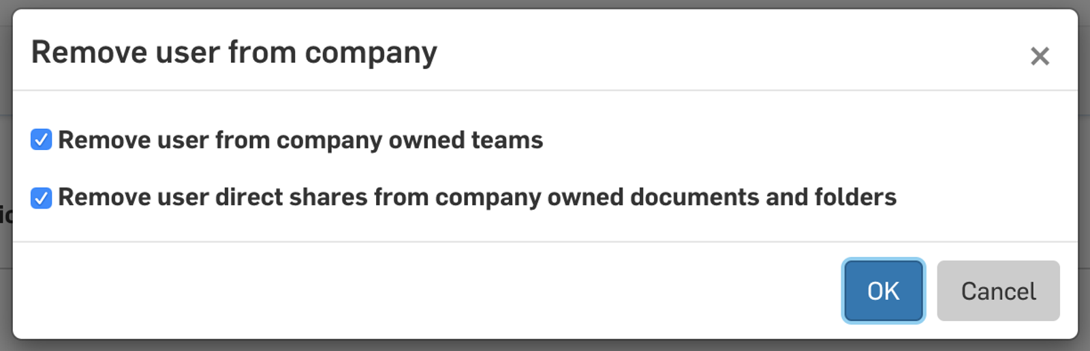Disable removing shares from documents and folders
1090x351 pixels.
42,198
